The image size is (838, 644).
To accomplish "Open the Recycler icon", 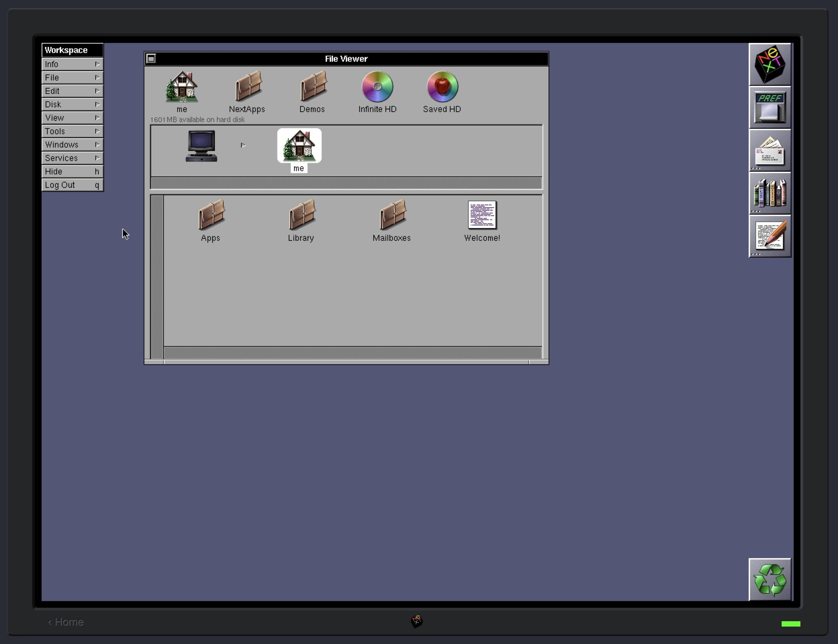I will pos(771,579).
